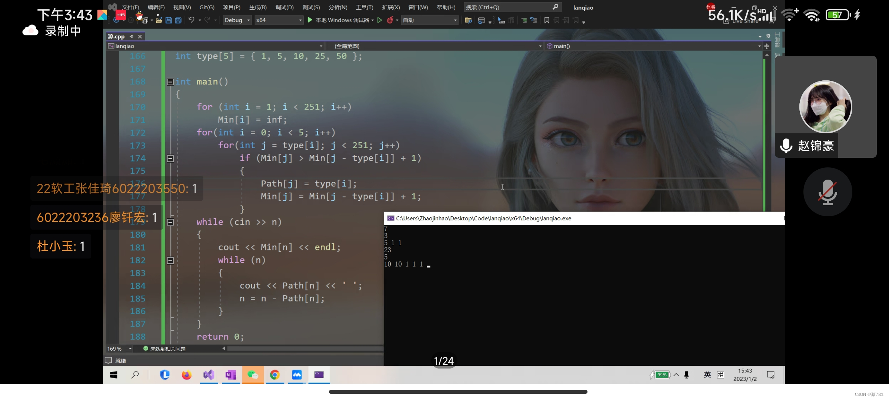This screenshot has height=400, width=889.
Task: Click the comment selection lines icon
Action: point(524,20)
